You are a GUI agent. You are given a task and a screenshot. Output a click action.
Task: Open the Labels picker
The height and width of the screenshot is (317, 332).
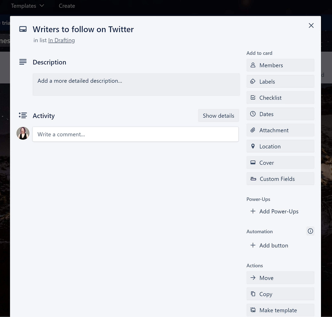[x=280, y=82]
